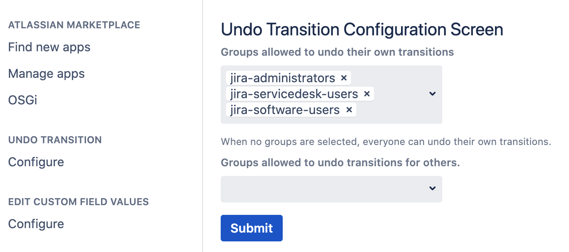Click the jira-administrators tag label

coord(283,78)
